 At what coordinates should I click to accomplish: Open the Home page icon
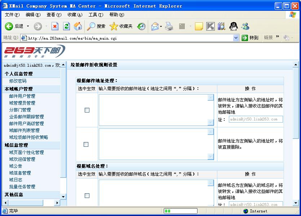point(78,26)
